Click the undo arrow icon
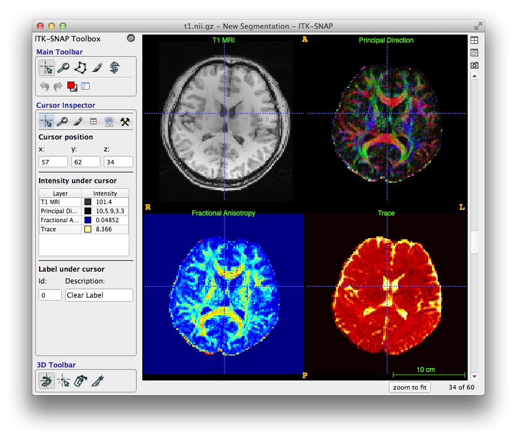The image size is (517, 440). coord(45,86)
